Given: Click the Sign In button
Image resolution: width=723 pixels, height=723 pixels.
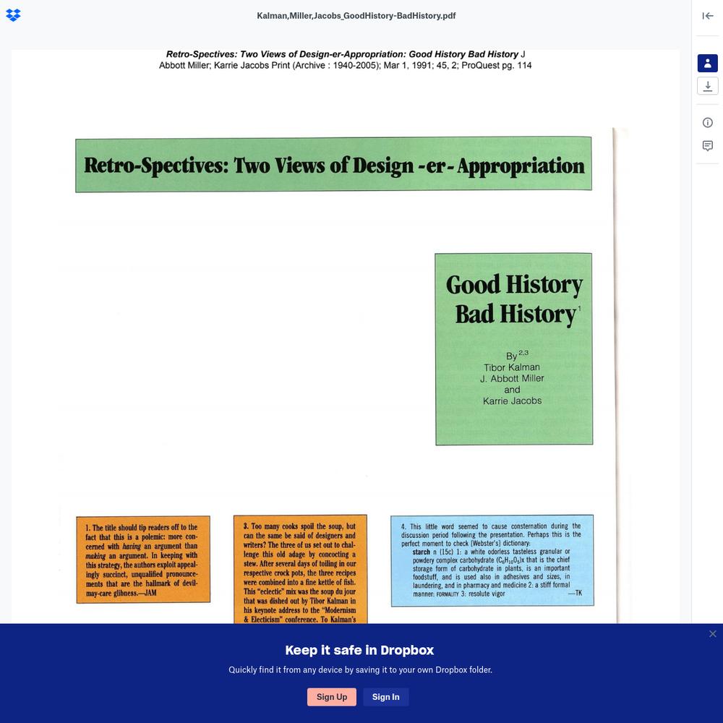Looking at the screenshot, I should 385,697.
